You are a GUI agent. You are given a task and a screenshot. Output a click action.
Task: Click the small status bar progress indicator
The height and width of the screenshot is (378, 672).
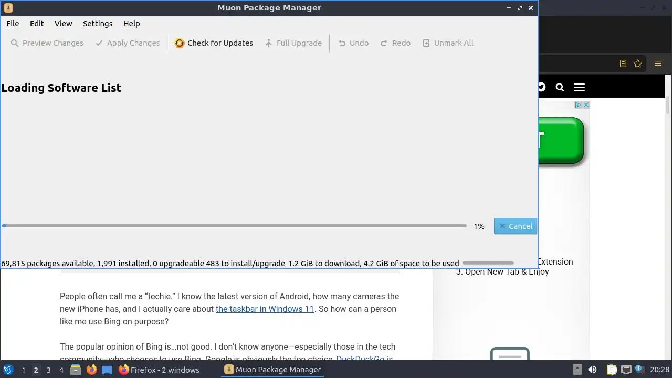tap(488, 263)
